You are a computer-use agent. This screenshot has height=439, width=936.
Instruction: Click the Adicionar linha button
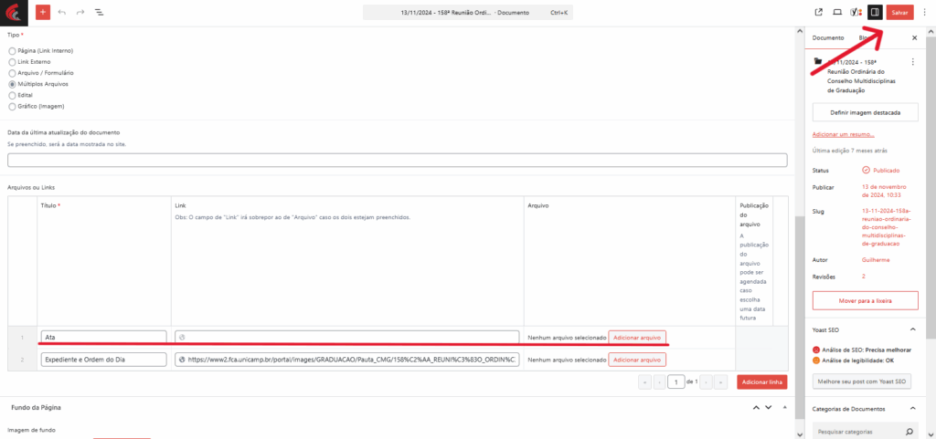[761, 382]
